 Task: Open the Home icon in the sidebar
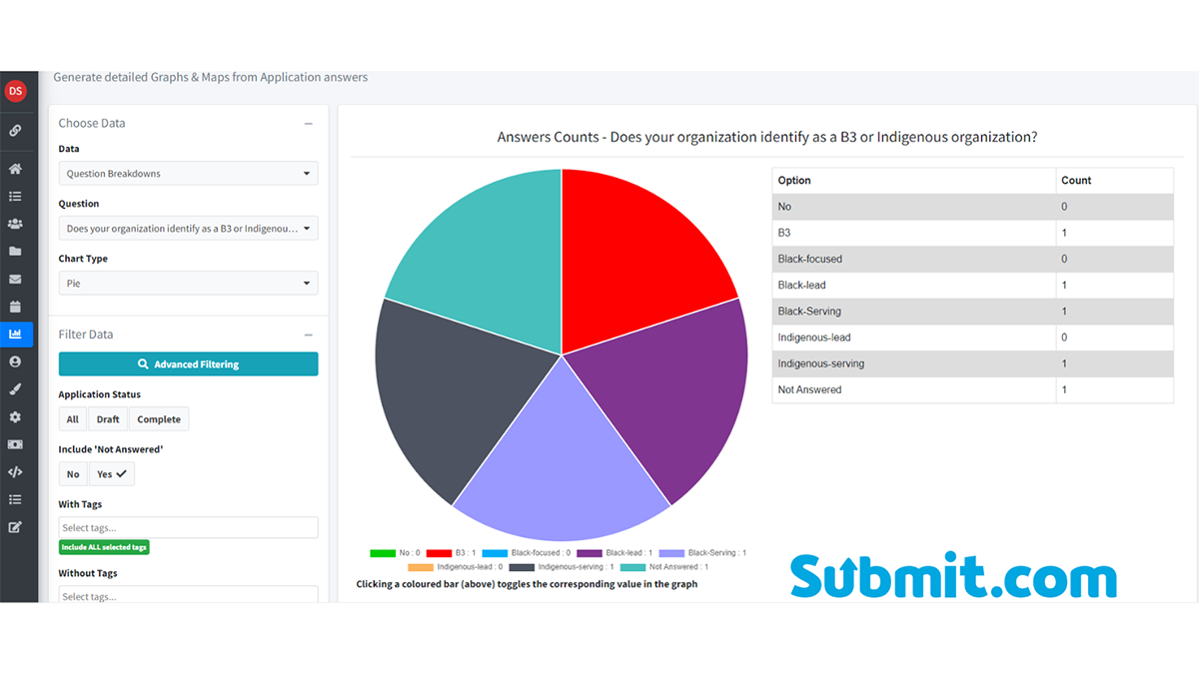[x=16, y=169]
